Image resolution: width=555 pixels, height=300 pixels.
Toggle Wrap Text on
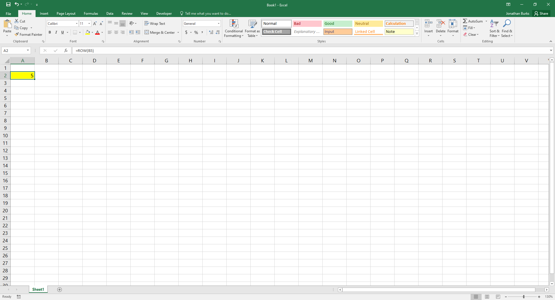155,23
